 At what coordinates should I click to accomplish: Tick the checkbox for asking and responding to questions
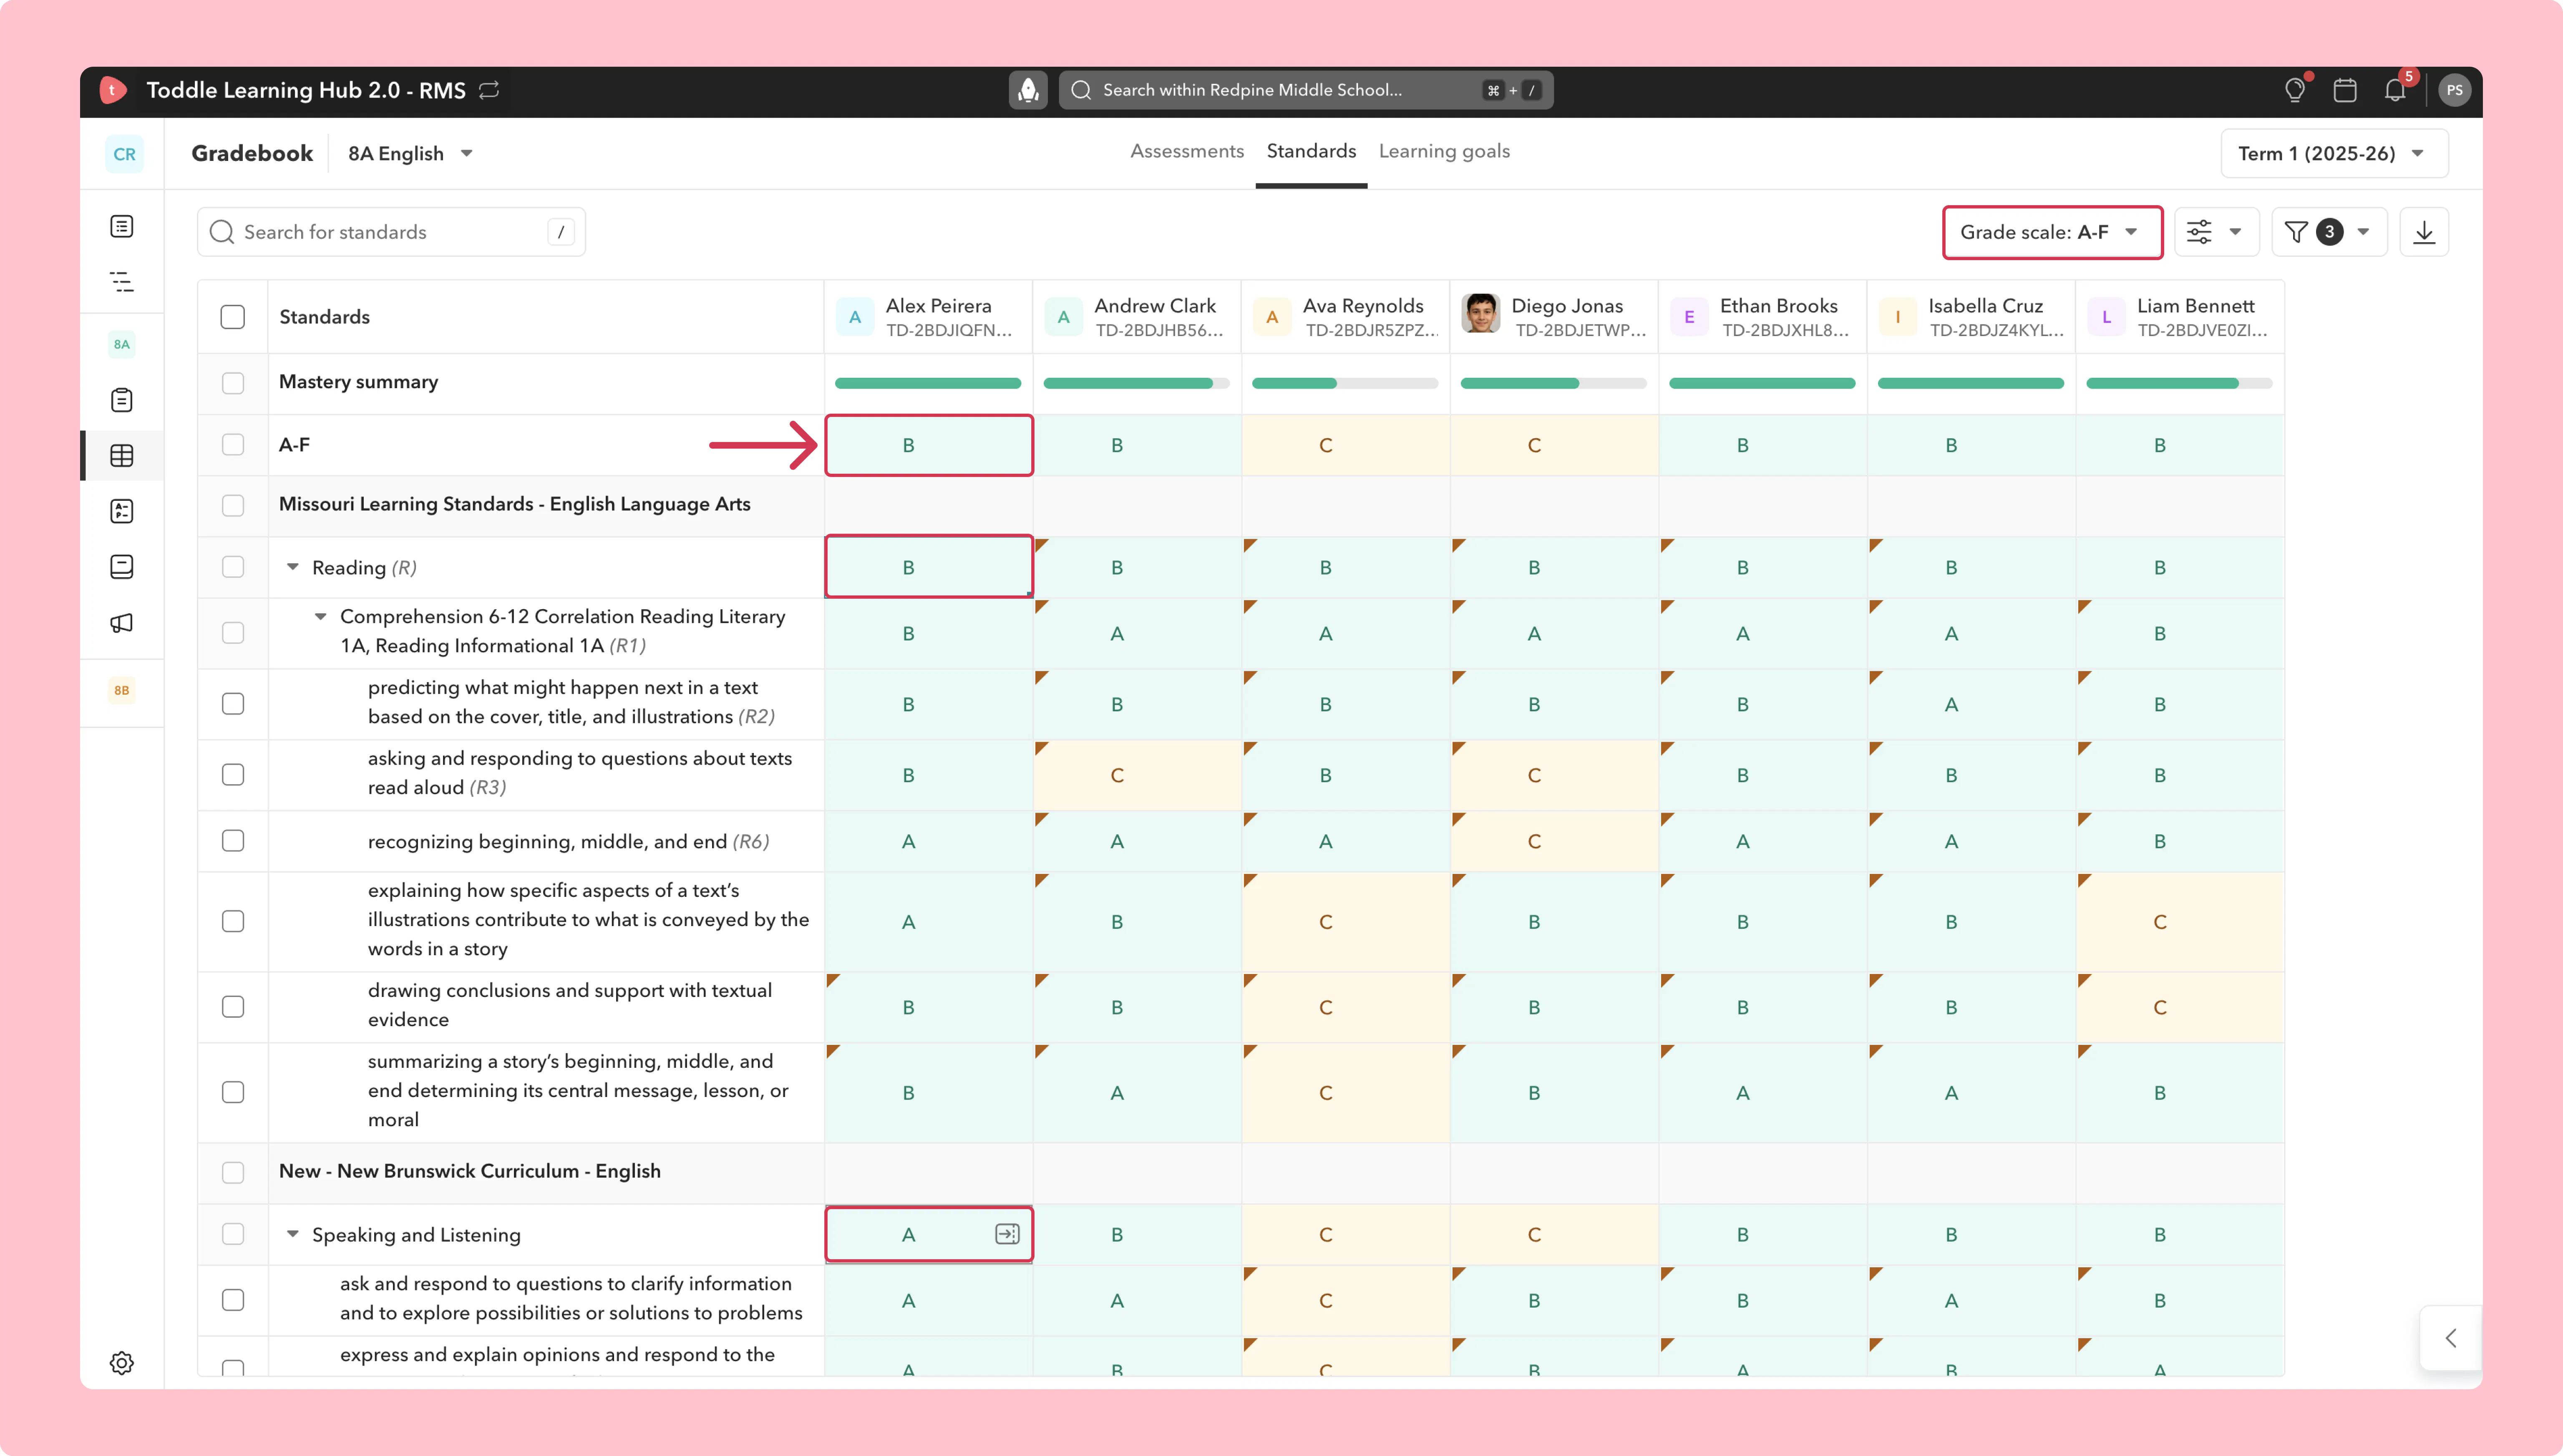tap(233, 775)
